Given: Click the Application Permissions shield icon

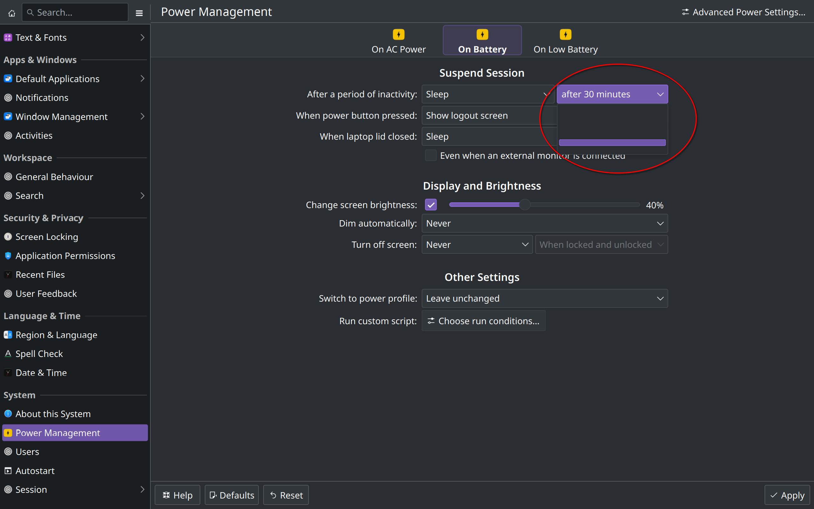Looking at the screenshot, I should pyautogui.click(x=8, y=255).
